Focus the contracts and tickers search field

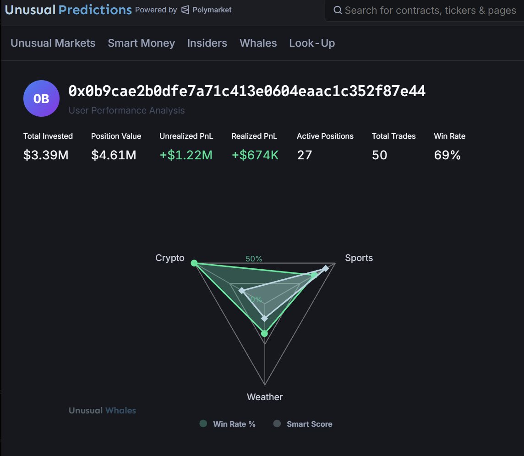point(425,11)
